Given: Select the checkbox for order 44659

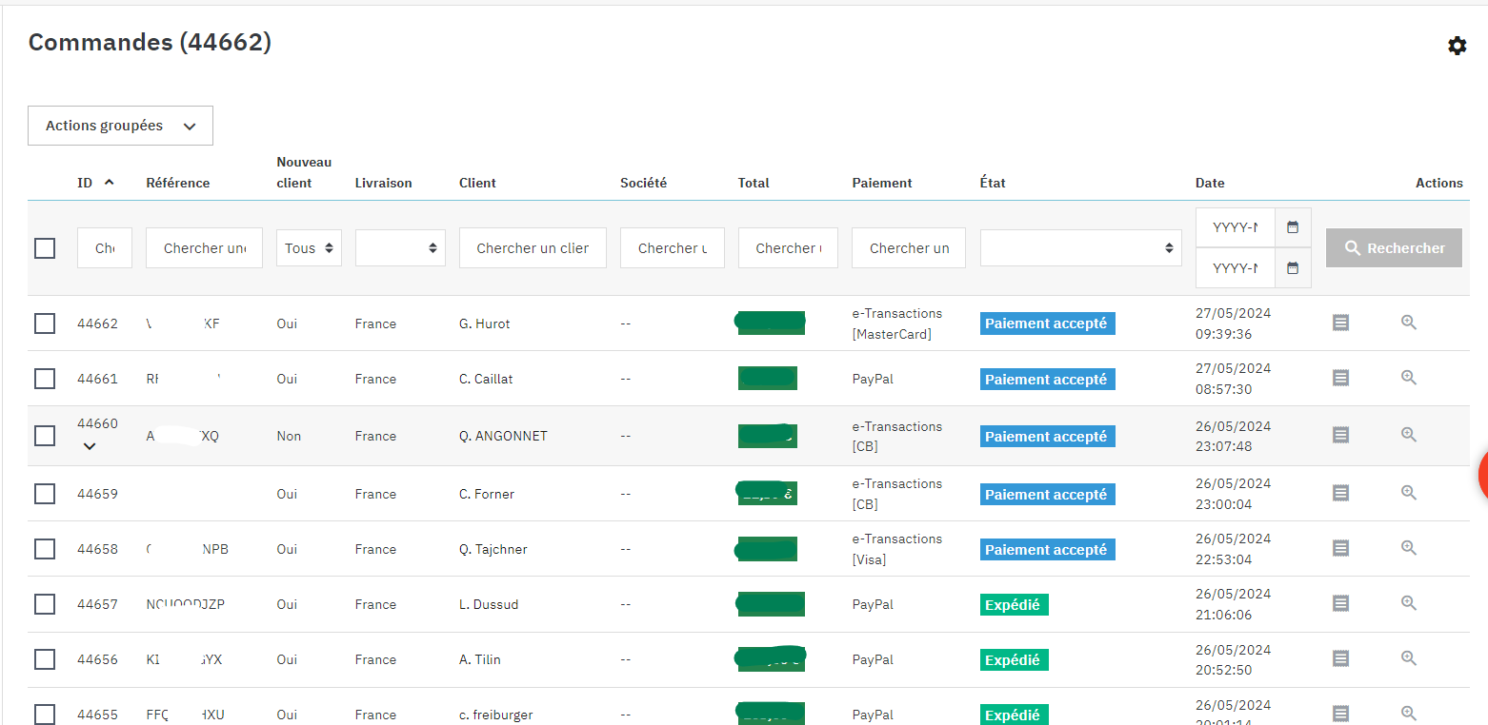Looking at the screenshot, I should (x=45, y=494).
